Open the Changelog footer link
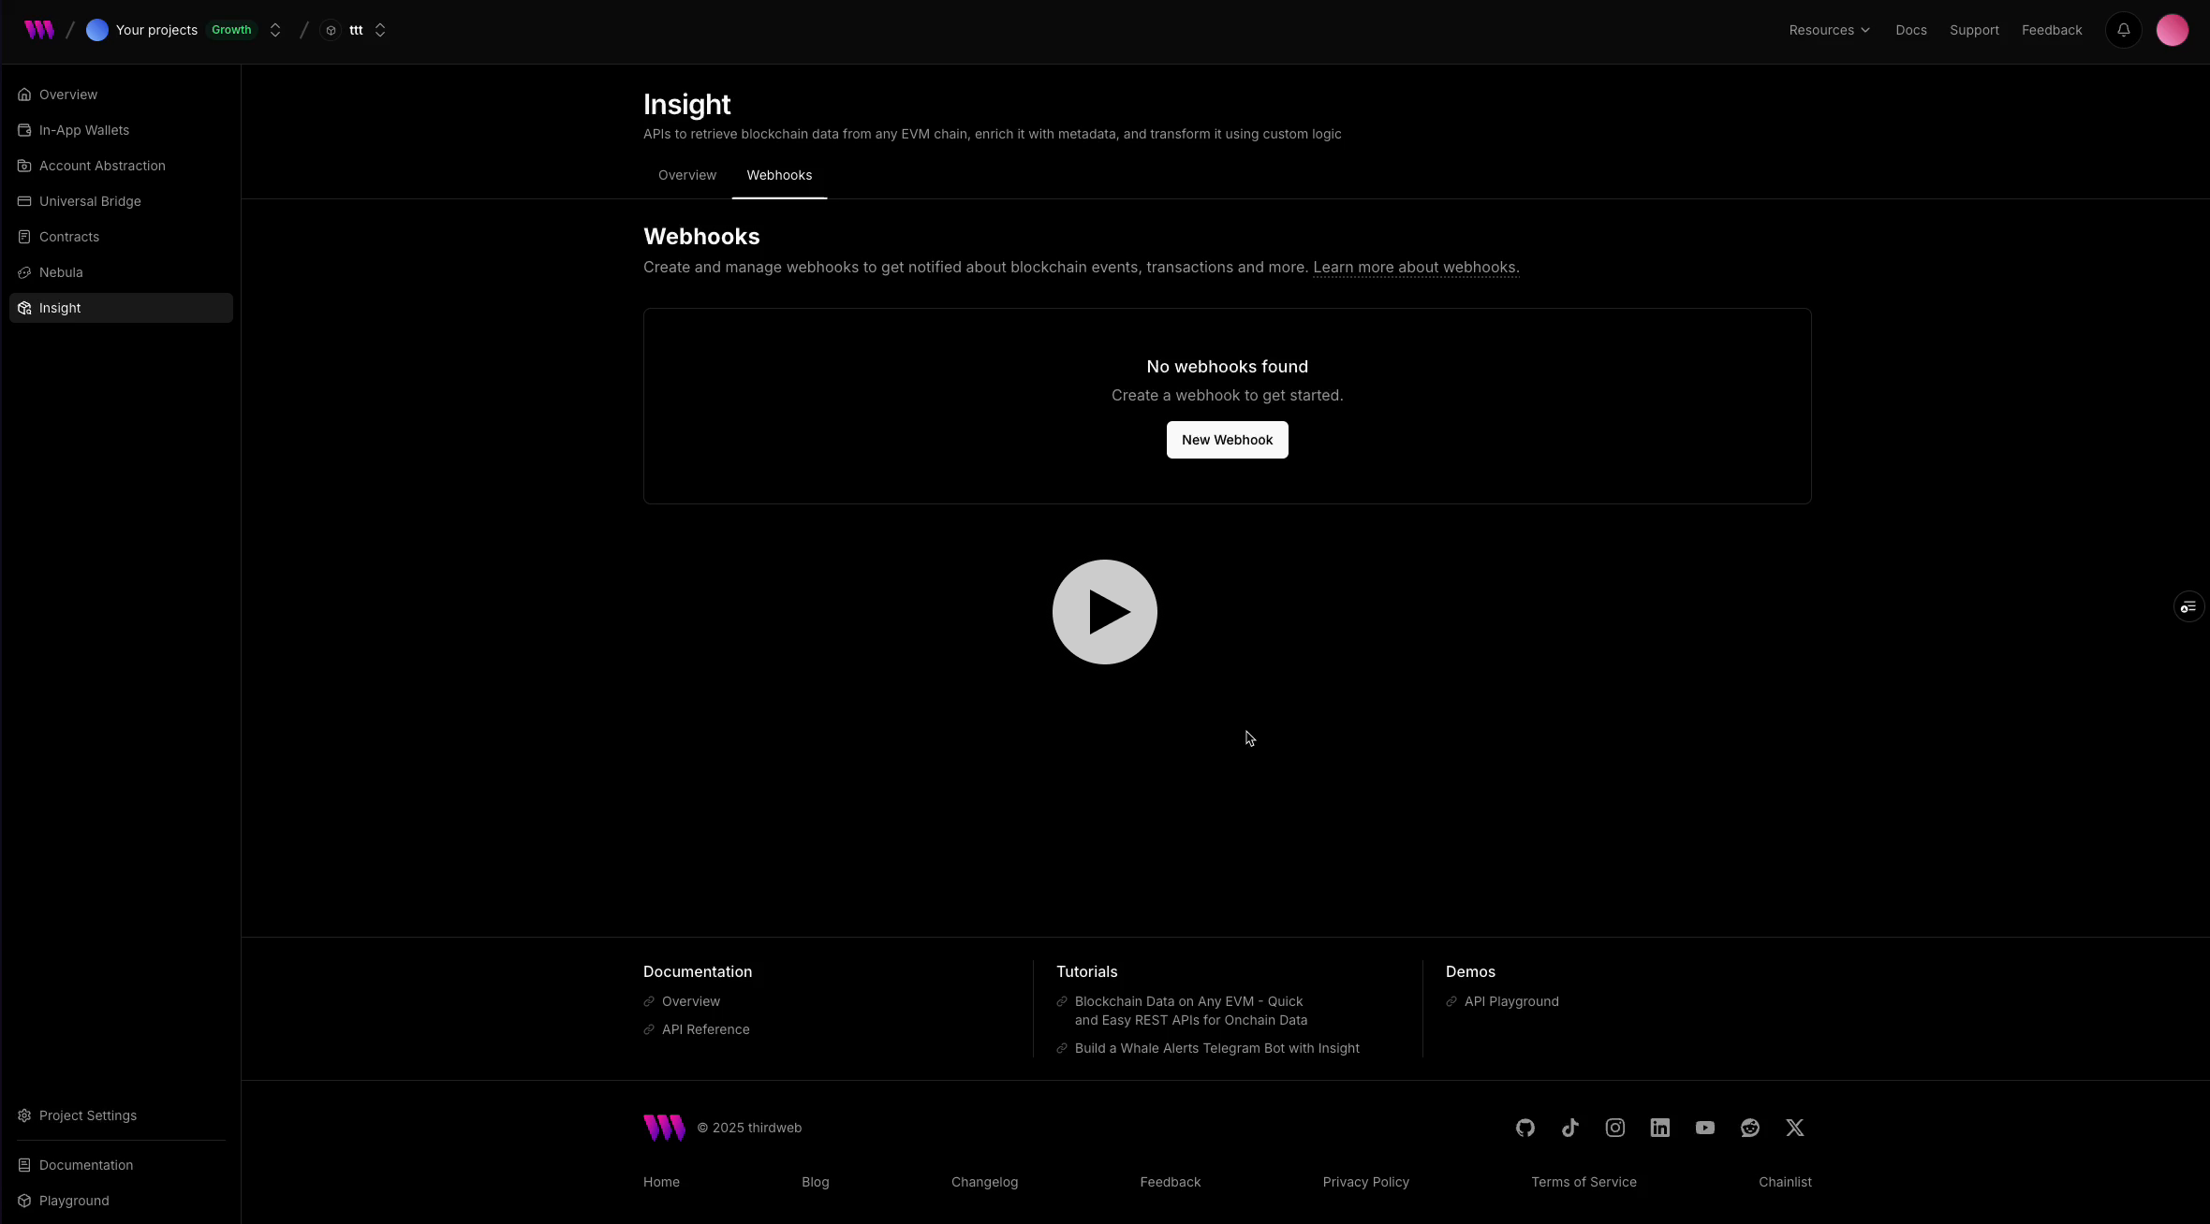 [984, 1182]
